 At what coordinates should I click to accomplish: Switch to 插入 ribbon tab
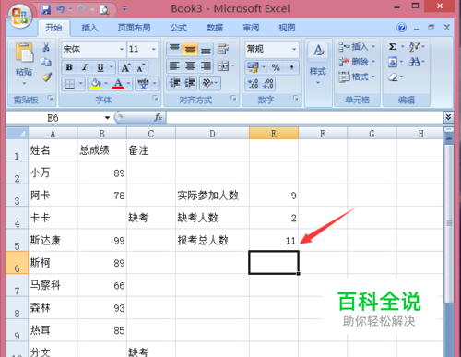[89, 28]
